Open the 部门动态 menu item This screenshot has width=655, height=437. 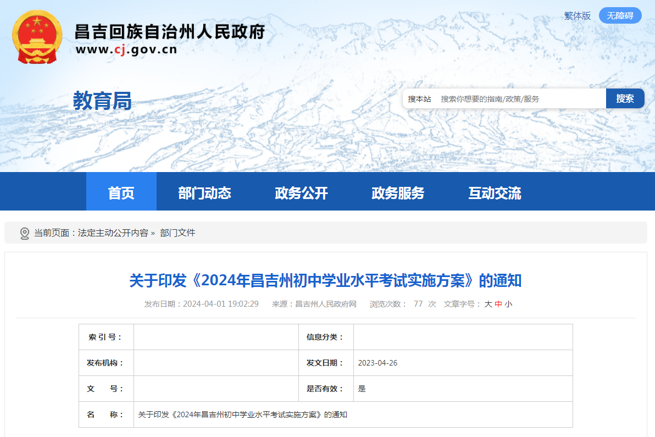click(x=204, y=192)
